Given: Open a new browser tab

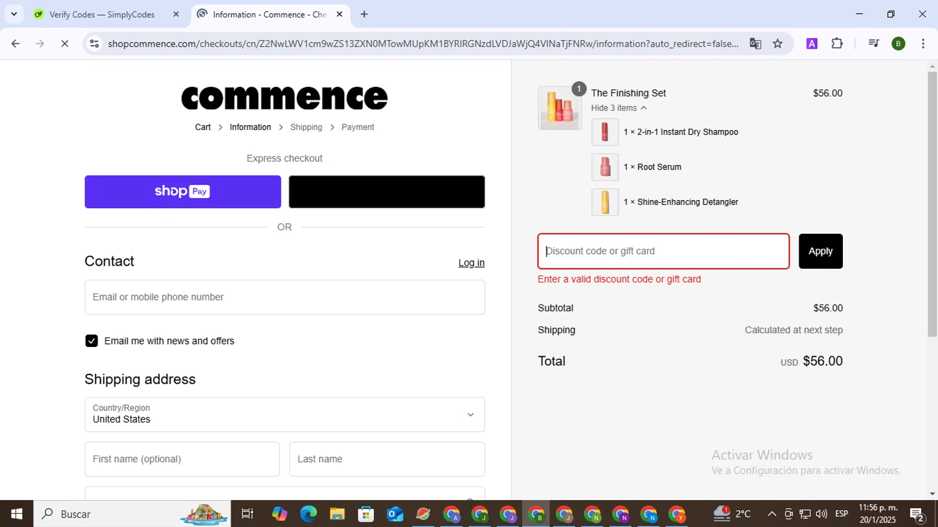Looking at the screenshot, I should [x=365, y=14].
